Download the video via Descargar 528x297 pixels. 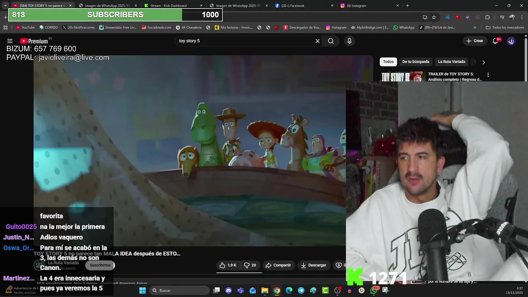tap(313, 265)
